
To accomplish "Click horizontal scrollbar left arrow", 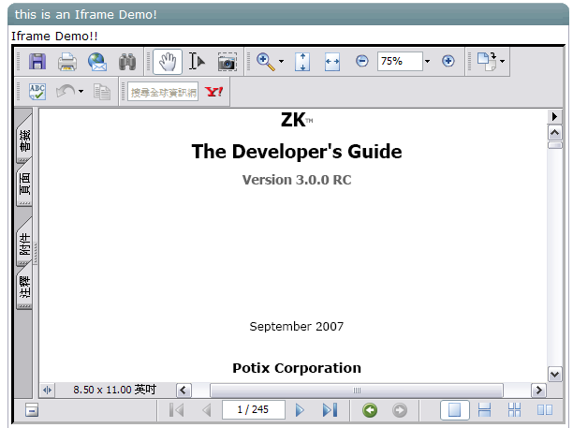I will (x=184, y=391).
